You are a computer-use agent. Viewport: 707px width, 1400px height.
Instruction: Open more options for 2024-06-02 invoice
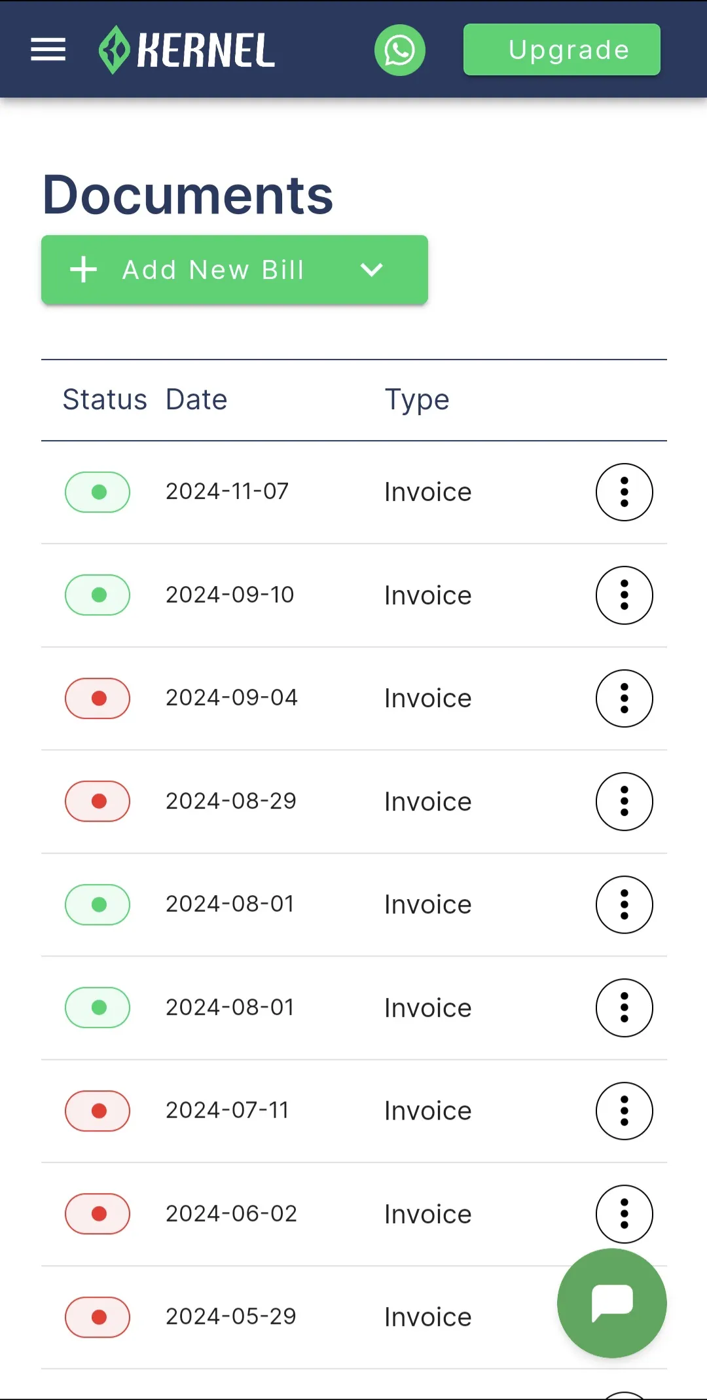(625, 1214)
